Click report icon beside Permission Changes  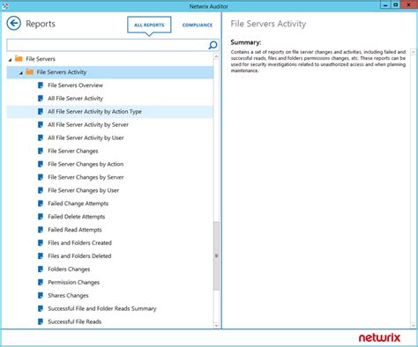[x=41, y=282]
